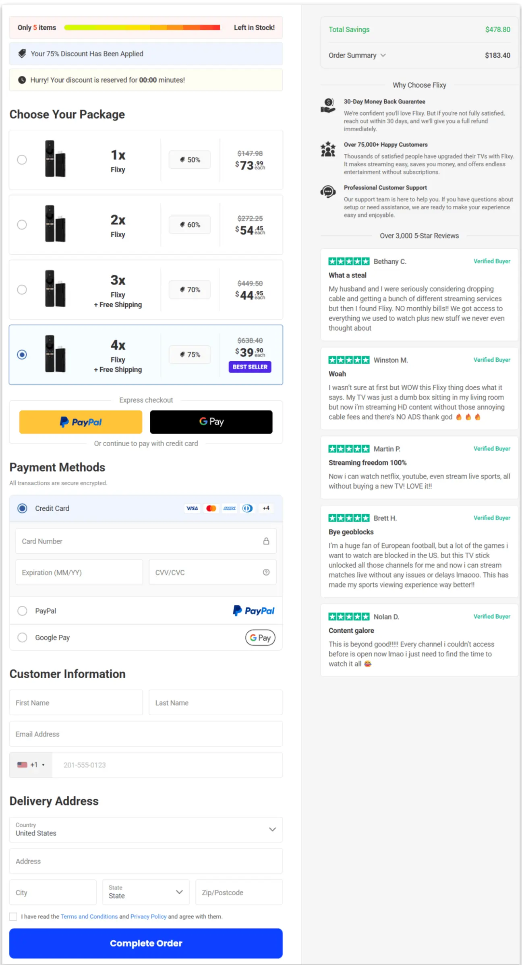522x965 pixels.
Task: Select the 4x Flixy package radio
Action: (x=22, y=354)
